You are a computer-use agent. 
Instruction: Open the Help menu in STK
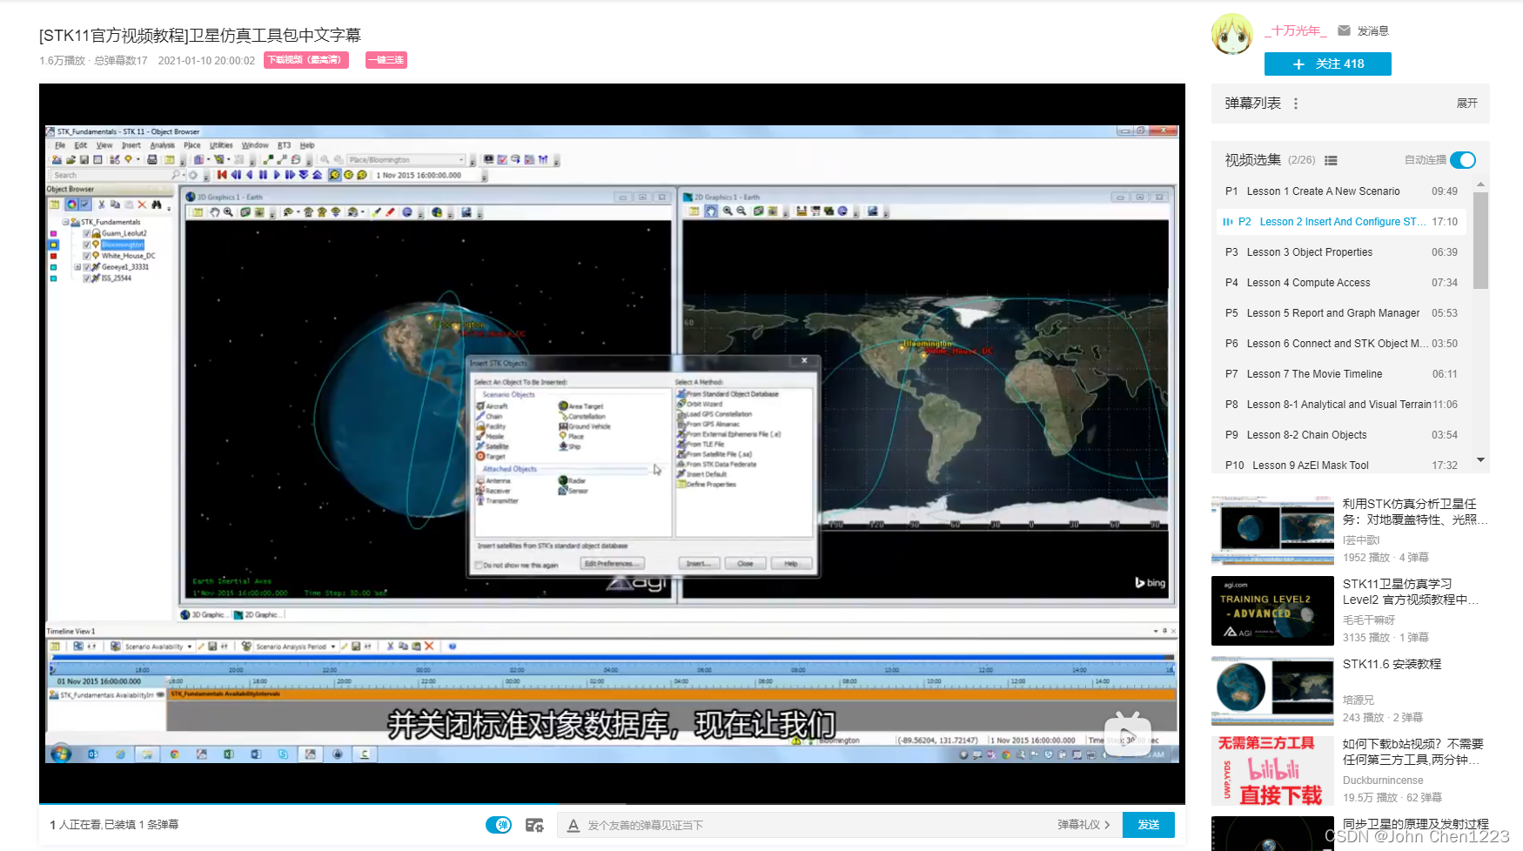(307, 145)
